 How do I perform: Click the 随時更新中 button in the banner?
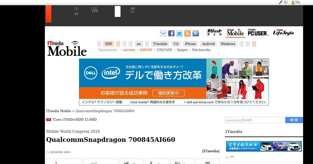[x=168, y=93]
